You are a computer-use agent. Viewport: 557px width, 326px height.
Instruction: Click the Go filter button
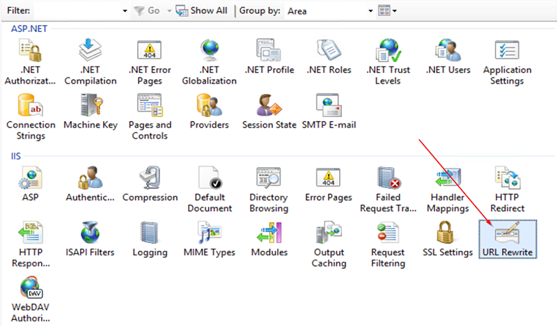[x=147, y=10]
